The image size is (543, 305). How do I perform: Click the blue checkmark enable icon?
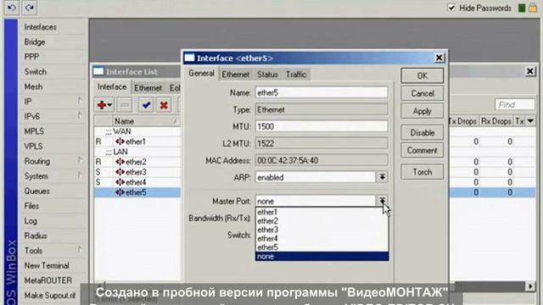point(146,105)
